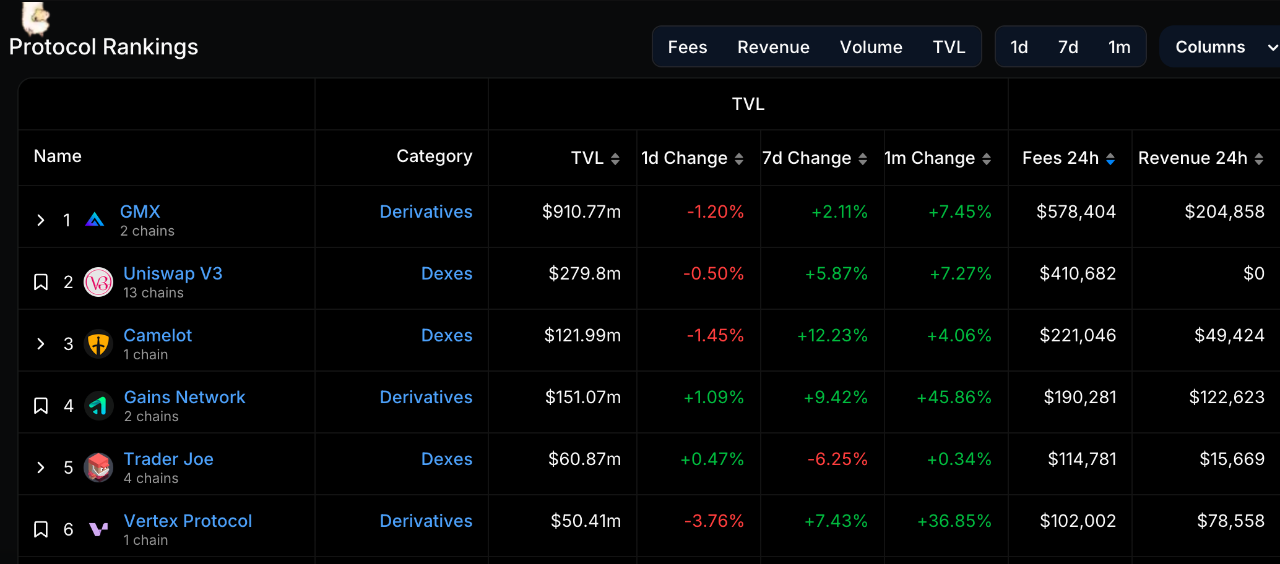Click Camelot revenue value $49,424
The height and width of the screenshot is (564, 1280).
pyautogui.click(x=1229, y=335)
